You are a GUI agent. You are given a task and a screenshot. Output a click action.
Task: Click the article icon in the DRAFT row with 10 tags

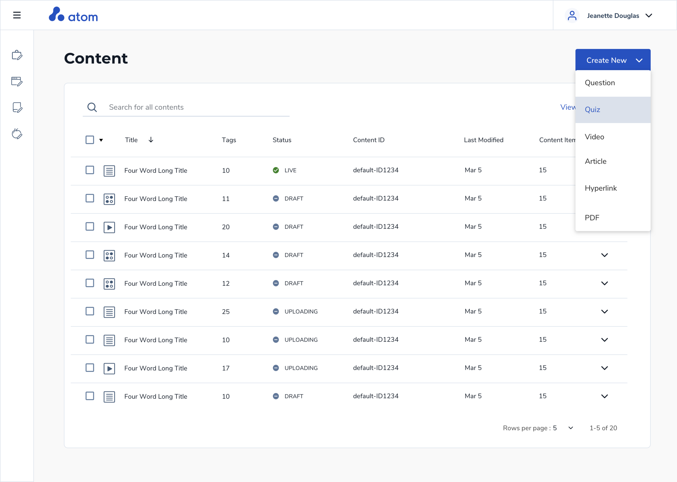tap(109, 397)
